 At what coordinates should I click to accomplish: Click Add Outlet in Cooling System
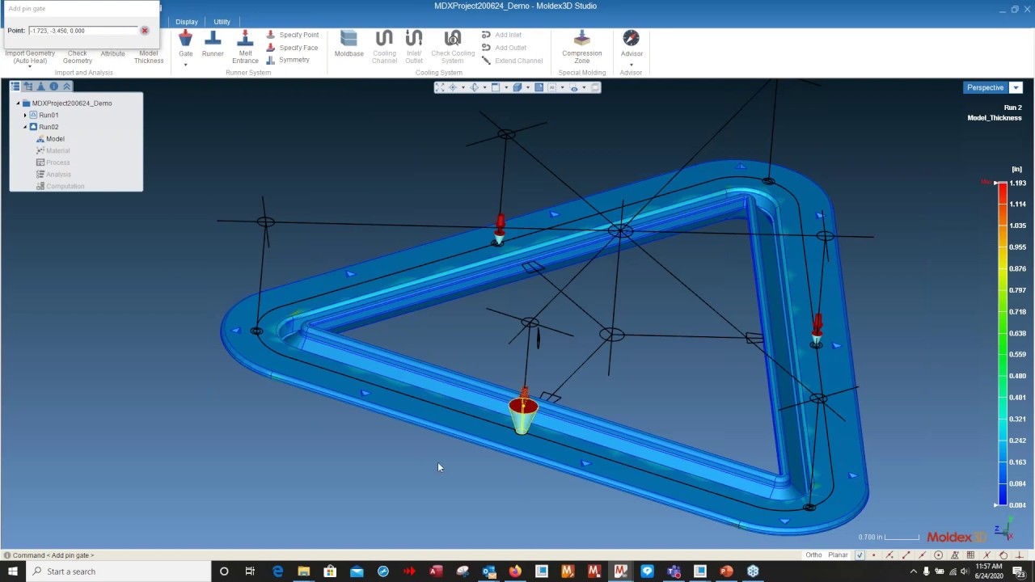pyautogui.click(x=504, y=48)
